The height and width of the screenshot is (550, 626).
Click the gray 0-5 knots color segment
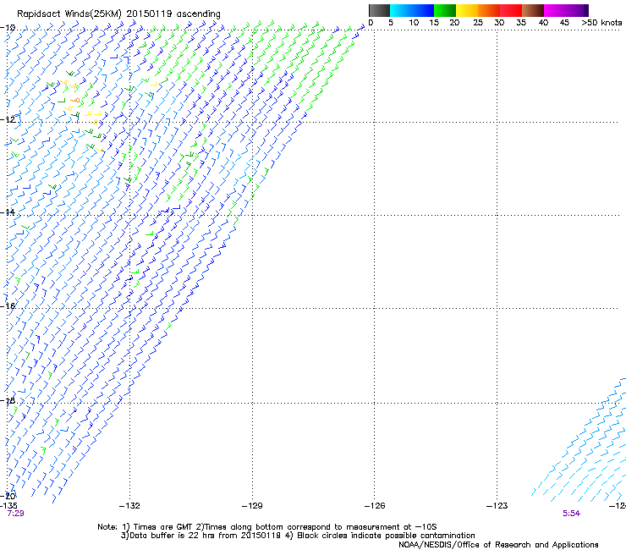(379, 10)
